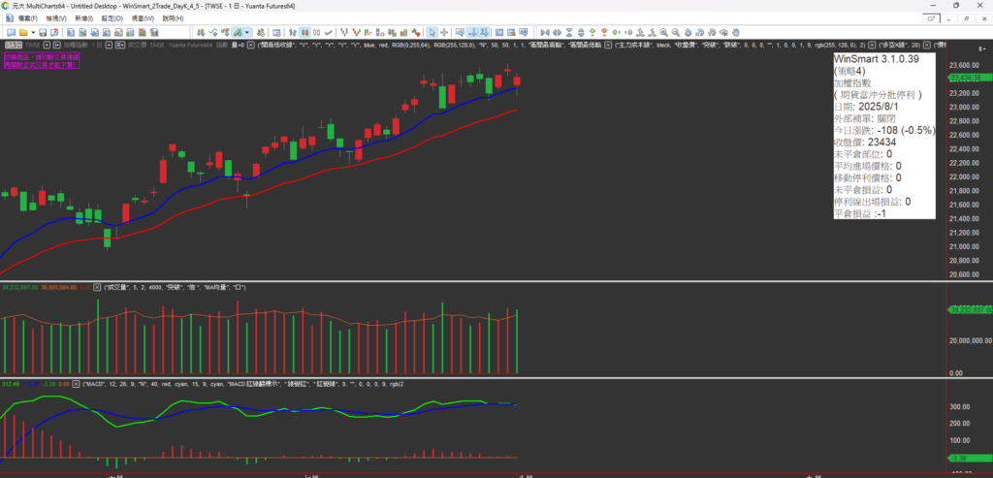Click the inner window restore button
This screenshot has height=478, width=993.
965,19
